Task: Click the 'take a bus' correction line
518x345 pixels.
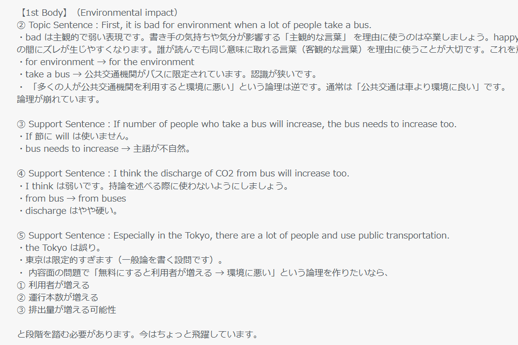Action: 168,74
